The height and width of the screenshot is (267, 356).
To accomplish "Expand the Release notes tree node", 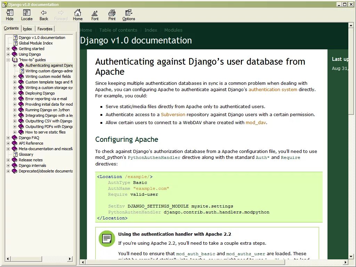I will pos(8,160).
